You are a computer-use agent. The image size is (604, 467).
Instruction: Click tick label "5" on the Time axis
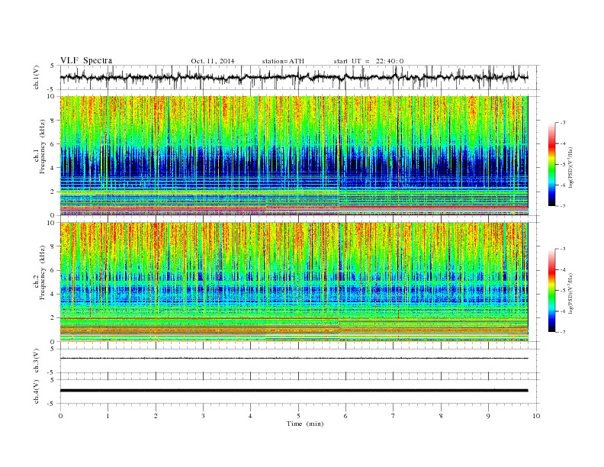(298, 416)
